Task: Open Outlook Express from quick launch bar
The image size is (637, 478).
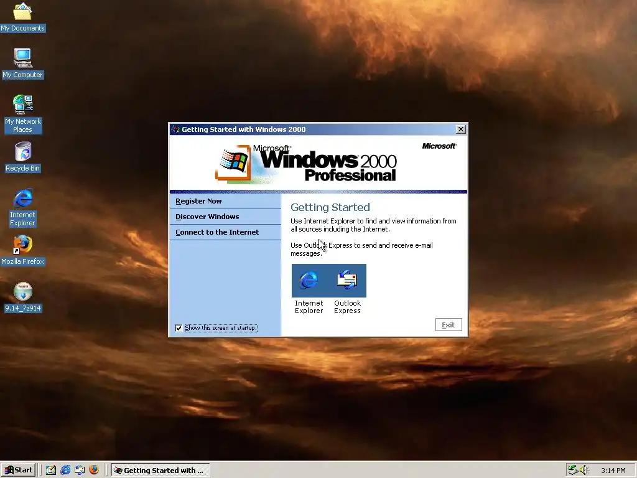Action: click(x=80, y=470)
